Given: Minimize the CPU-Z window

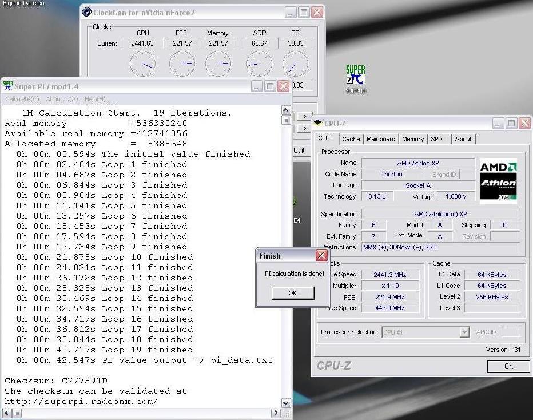Looking at the screenshot, I should coord(498,124).
